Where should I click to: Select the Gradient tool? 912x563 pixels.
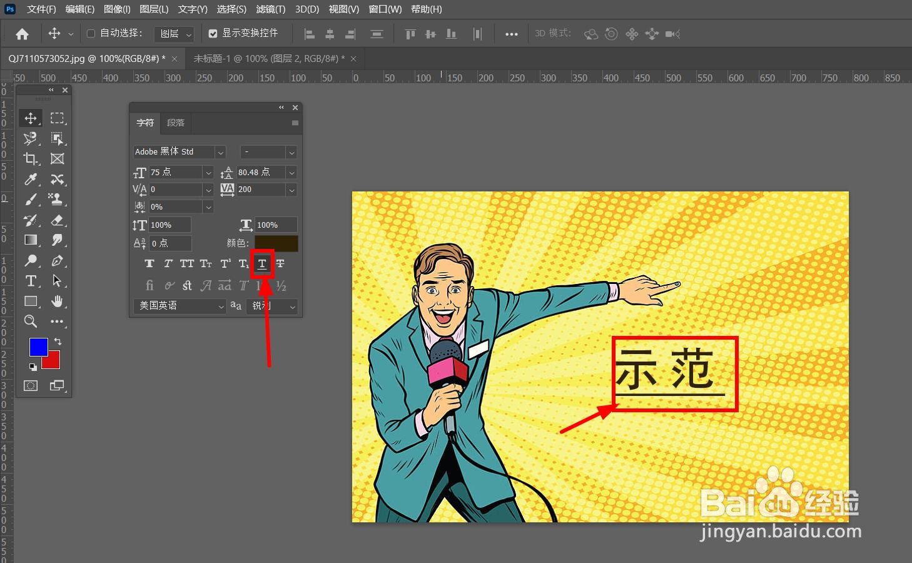(x=30, y=240)
